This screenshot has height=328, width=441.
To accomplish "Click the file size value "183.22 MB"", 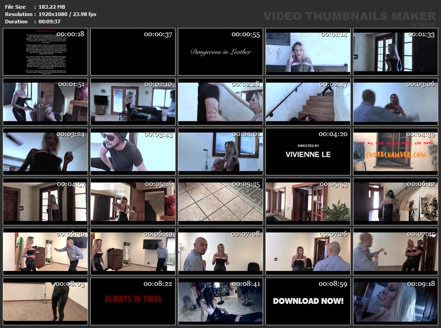I will (52, 7).
